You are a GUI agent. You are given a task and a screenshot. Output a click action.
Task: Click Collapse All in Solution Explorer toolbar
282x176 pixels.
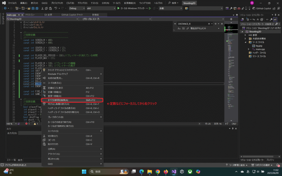point(258,20)
